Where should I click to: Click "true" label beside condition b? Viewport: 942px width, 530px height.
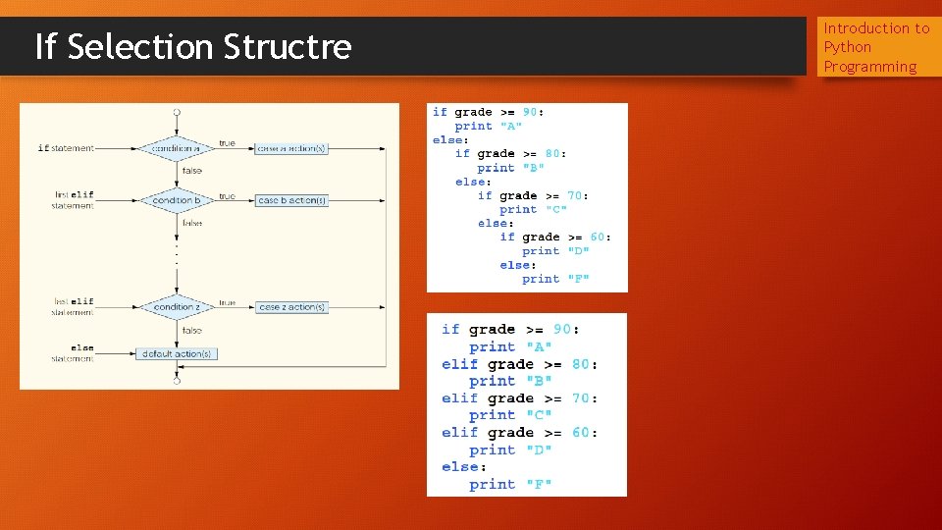(227, 196)
